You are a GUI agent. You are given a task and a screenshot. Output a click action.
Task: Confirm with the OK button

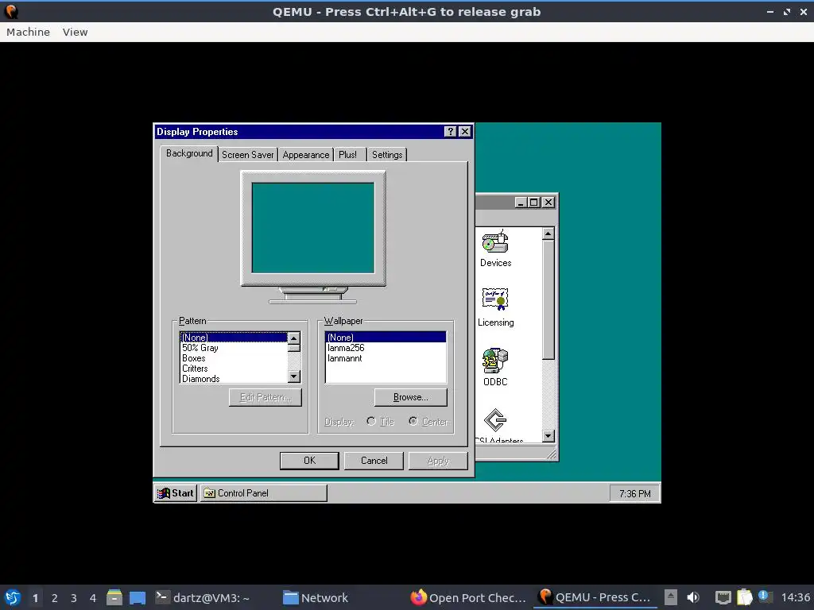click(309, 461)
